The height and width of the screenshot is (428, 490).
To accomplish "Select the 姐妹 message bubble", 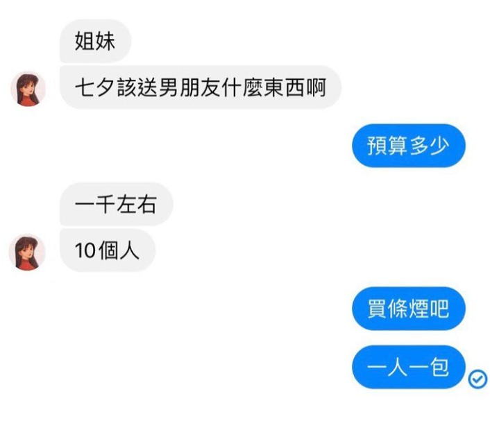I will [95, 41].
